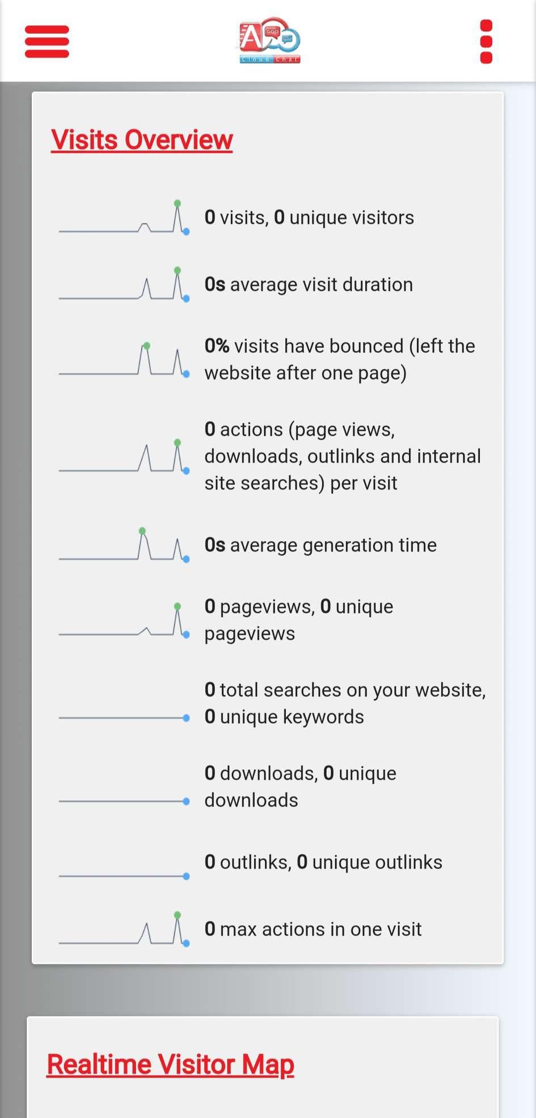Open the red hamburger menu
Viewport: 536px width, 1118px height.
point(47,41)
